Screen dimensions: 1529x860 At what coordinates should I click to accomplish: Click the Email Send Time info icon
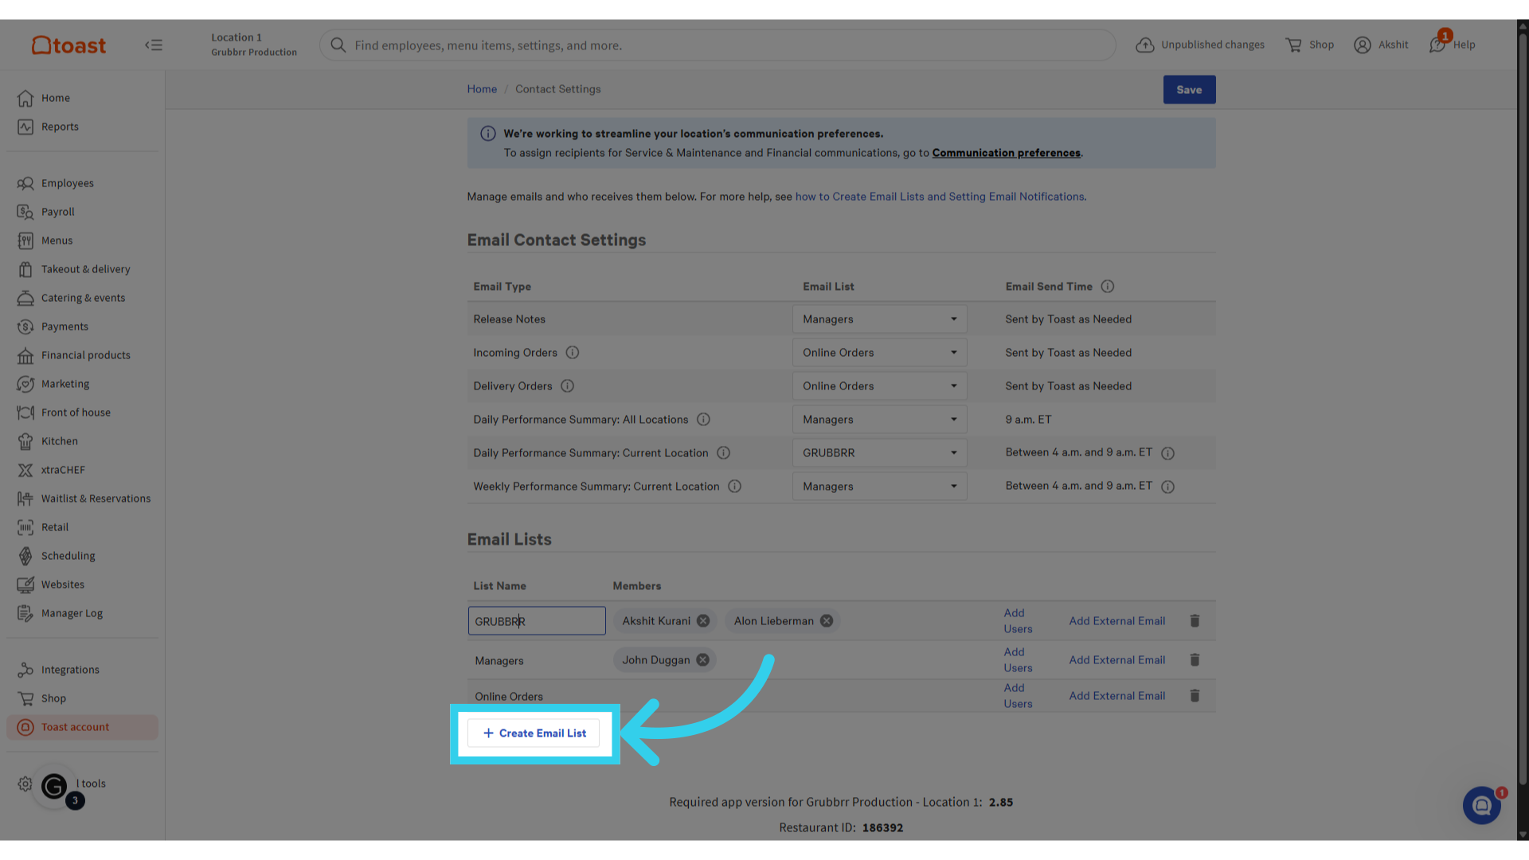point(1107,287)
